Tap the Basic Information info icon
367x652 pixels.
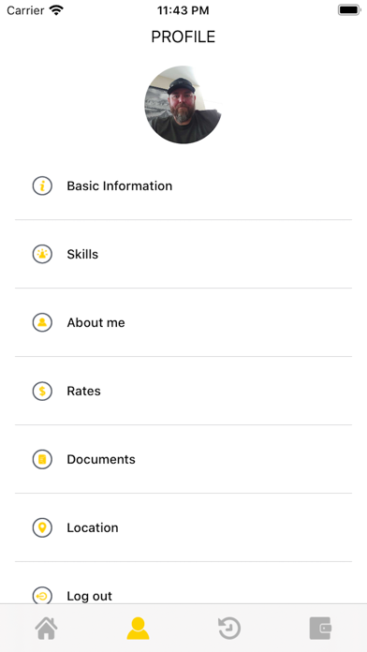coord(42,185)
